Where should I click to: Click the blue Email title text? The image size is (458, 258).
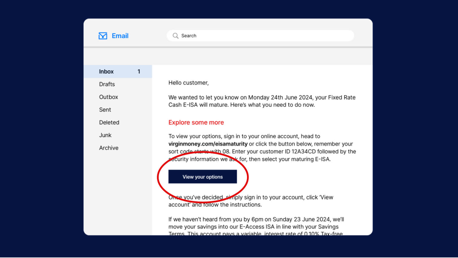click(120, 36)
